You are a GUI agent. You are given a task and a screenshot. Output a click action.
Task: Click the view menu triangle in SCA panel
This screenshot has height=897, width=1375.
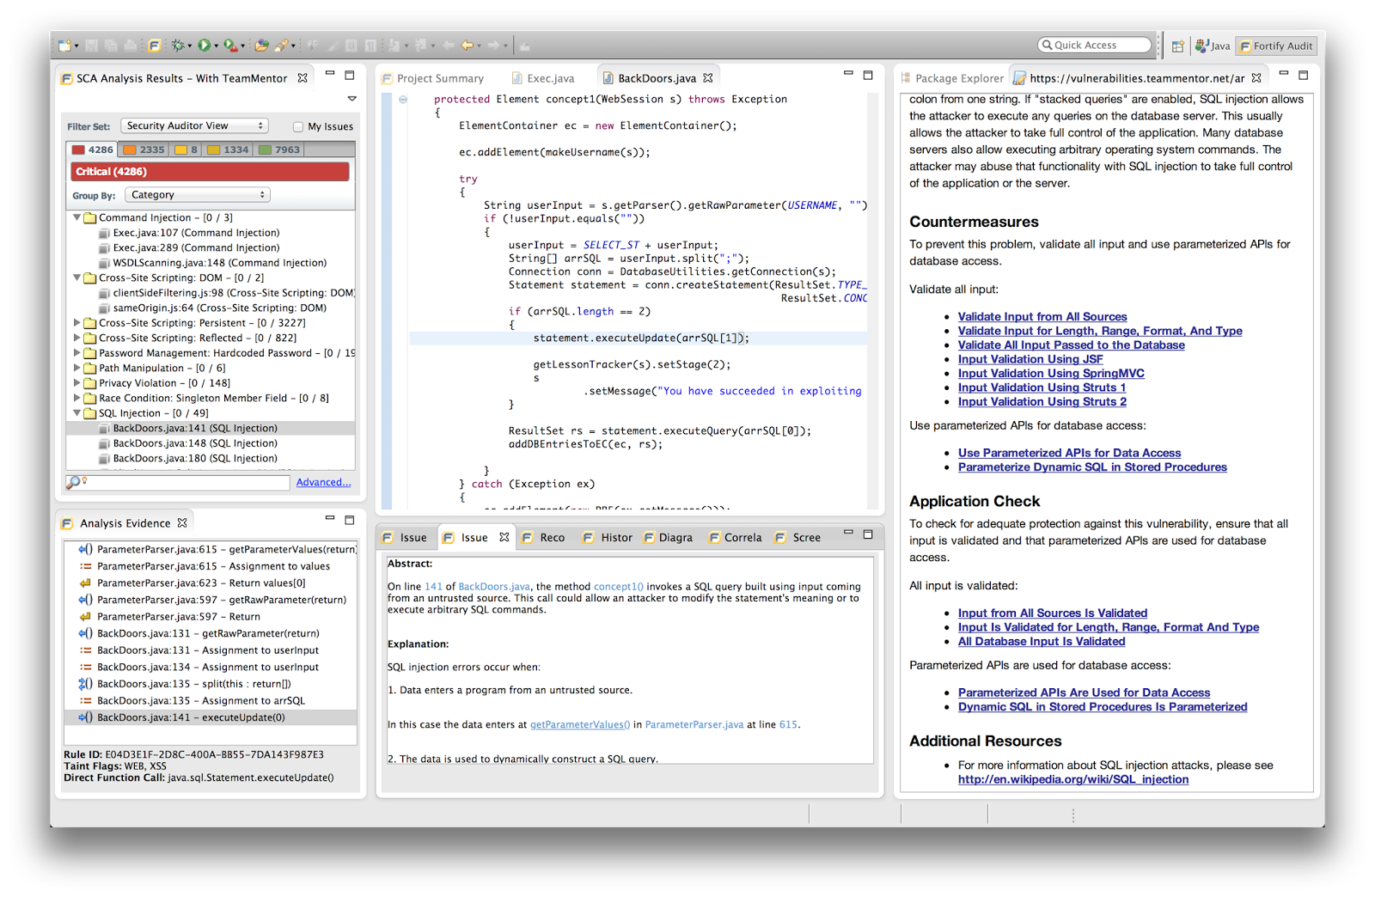pos(351,99)
